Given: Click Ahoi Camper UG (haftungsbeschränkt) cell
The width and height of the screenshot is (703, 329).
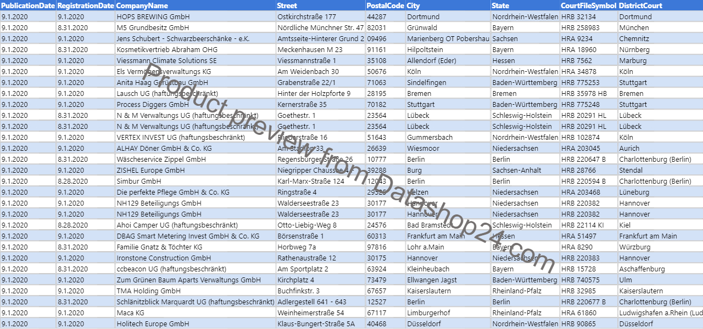Looking at the screenshot, I should click(196, 225).
